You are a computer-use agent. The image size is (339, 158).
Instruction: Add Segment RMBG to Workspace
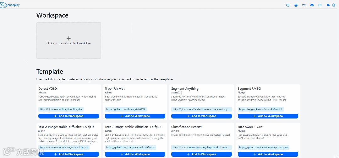point(268,116)
